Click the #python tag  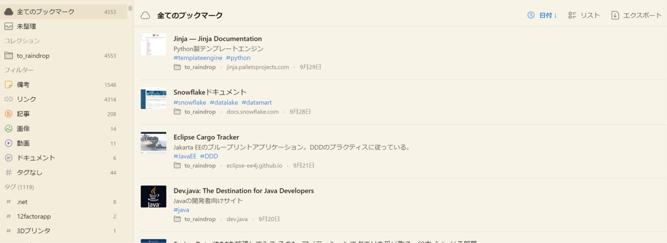[238, 58]
